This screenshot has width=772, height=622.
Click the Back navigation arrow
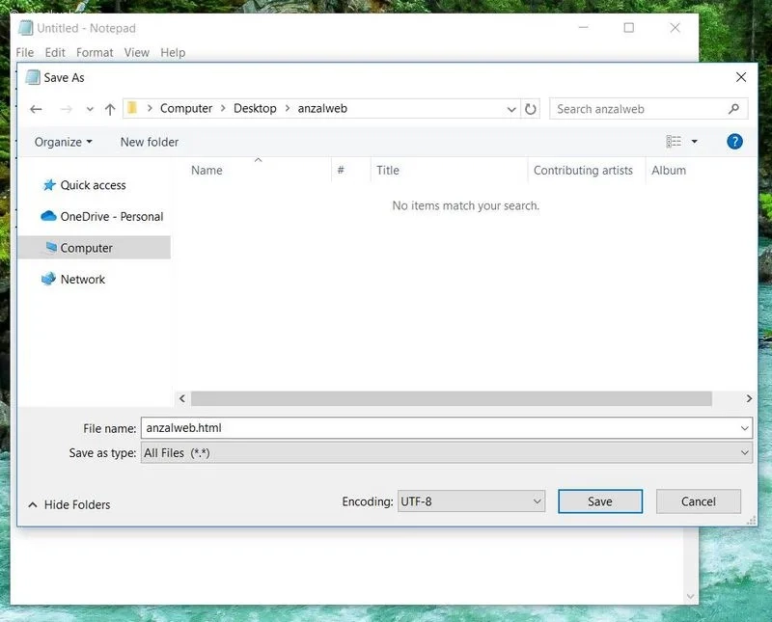coord(37,109)
